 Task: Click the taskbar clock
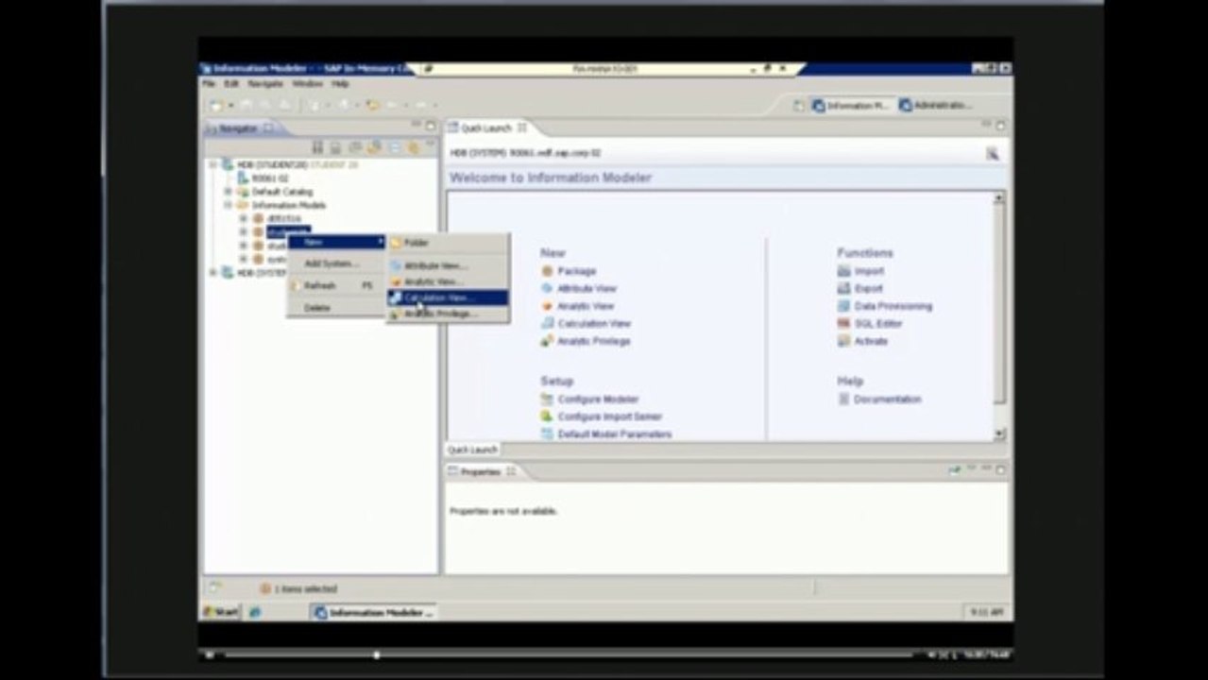pos(985,612)
